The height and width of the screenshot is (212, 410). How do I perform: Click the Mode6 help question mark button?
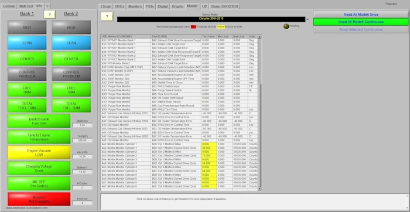[107, 16]
